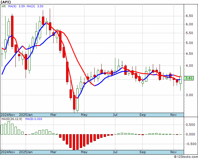198x159 pixels.
Task: Click the 4.00 price axis label
Action: coord(189,66)
